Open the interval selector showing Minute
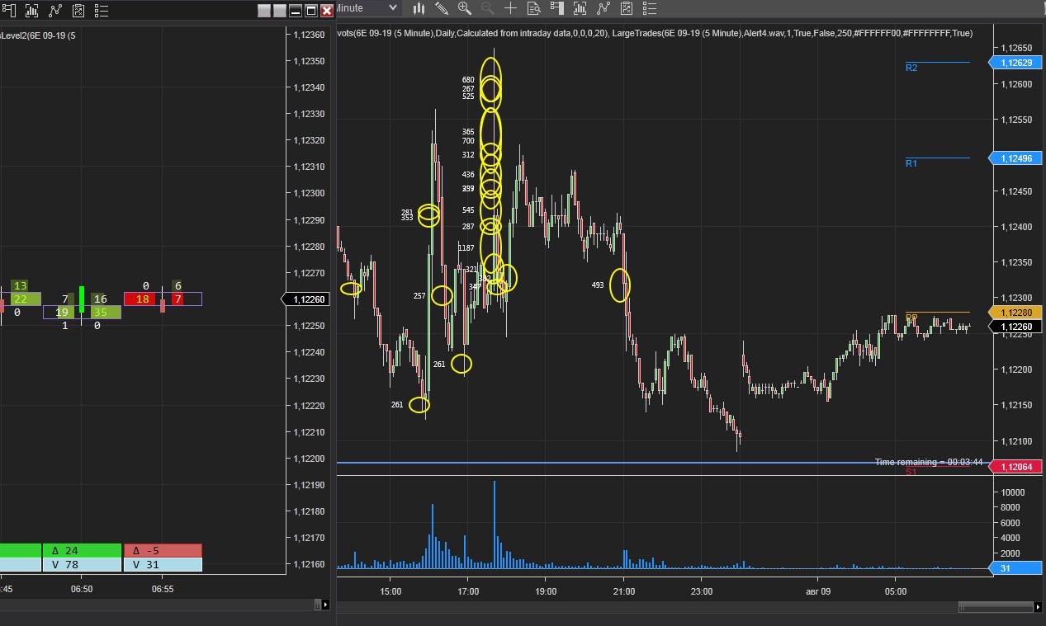This screenshot has width=1046, height=626. pos(369,8)
